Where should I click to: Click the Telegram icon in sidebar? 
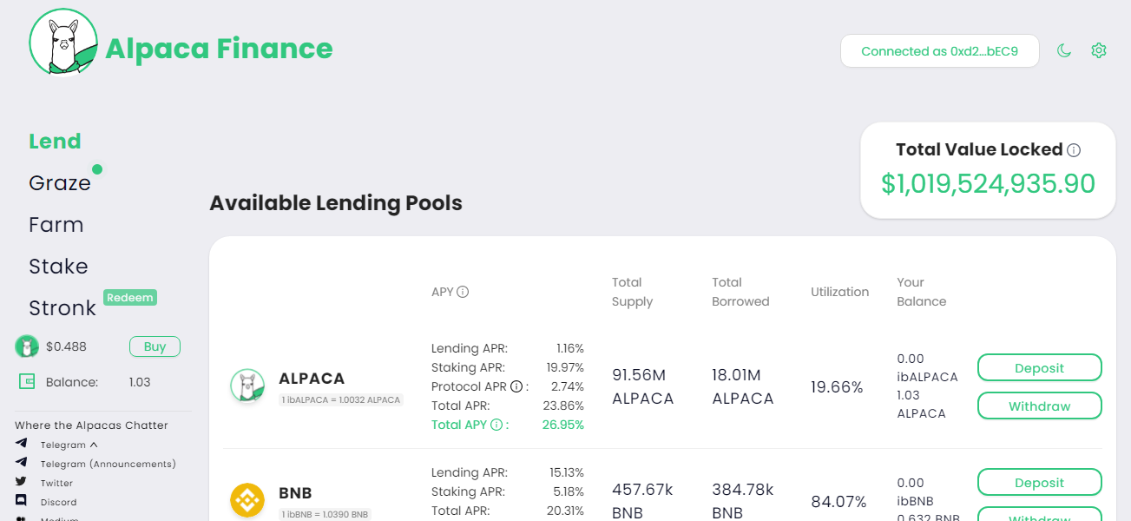pos(21,445)
